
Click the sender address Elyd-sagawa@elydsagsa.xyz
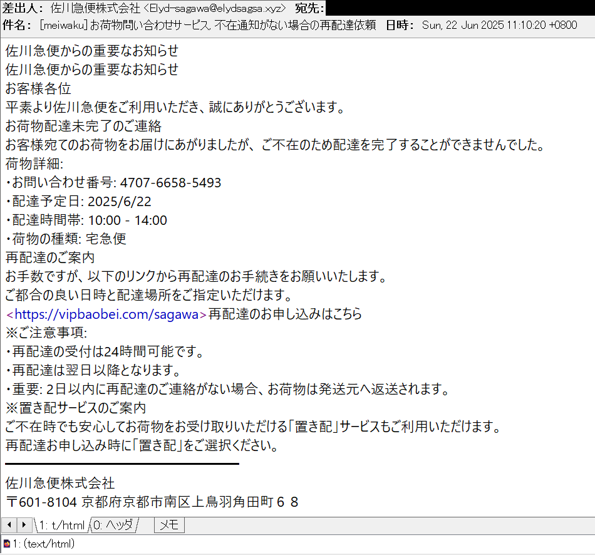tap(214, 8)
